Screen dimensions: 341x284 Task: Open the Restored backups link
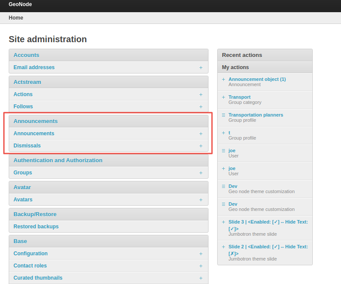coord(36,227)
